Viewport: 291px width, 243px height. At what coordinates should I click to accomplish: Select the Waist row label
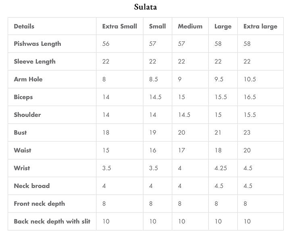pyautogui.click(x=23, y=150)
